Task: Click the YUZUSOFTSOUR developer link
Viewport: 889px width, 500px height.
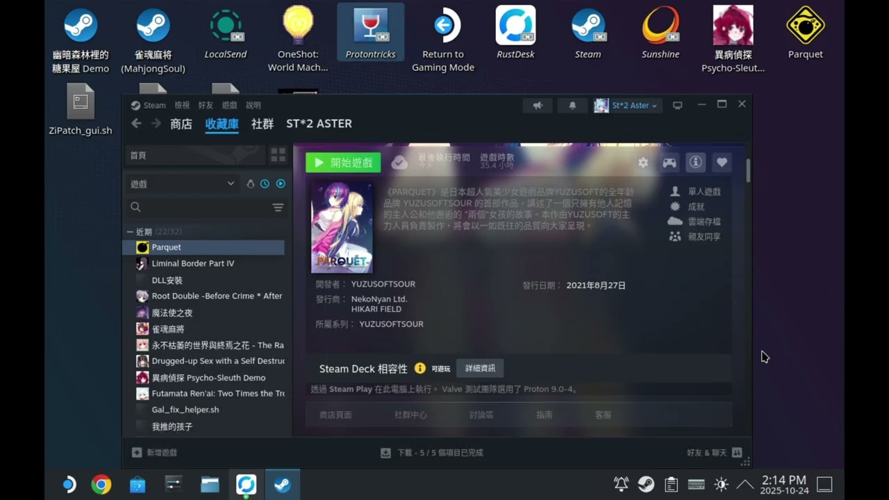Action: click(383, 284)
